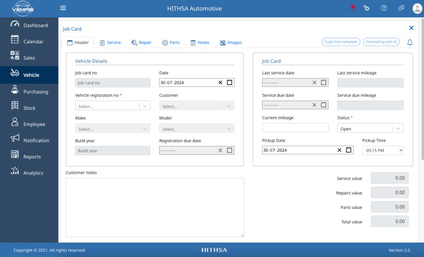424x257 pixels.
Task: Switch to the Service tab
Action: point(110,43)
